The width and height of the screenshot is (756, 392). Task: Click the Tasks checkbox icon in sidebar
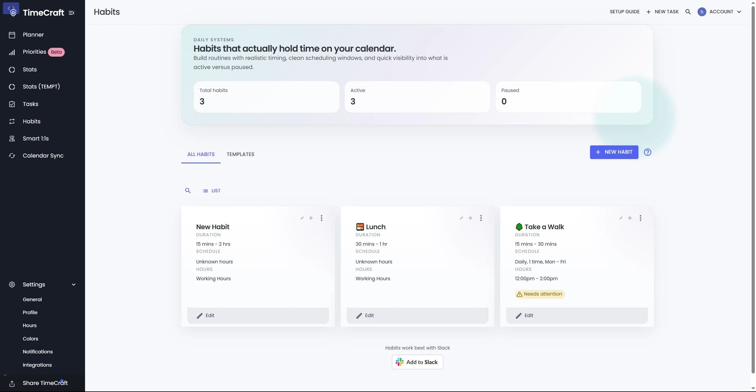[x=12, y=104]
